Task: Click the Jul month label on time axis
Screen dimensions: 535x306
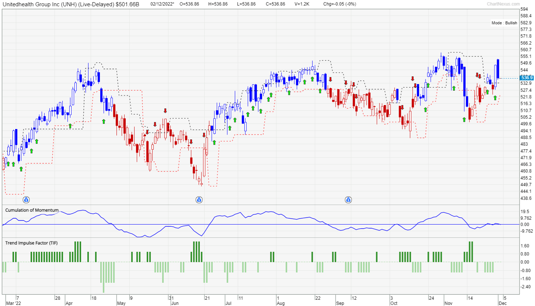Action: pos(228,303)
